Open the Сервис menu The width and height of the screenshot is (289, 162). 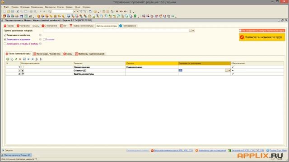click(69, 7)
